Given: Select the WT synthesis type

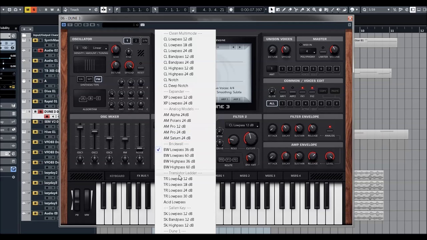Looking at the screenshot, I should 89,79.
